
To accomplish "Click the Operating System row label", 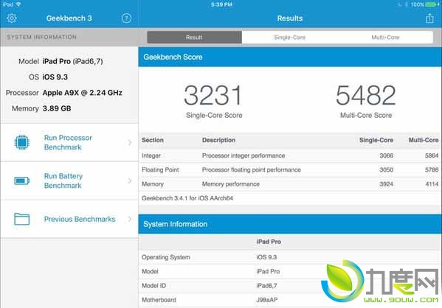I will (x=166, y=257).
